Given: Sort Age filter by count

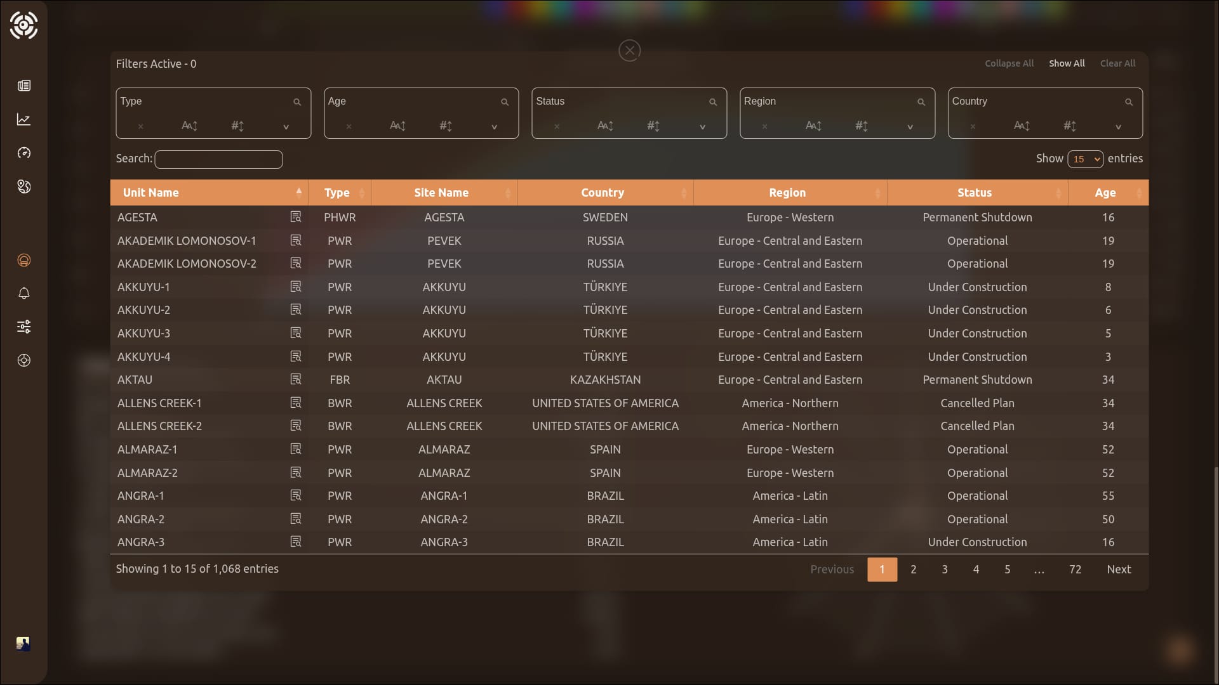Looking at the screenshot, I should [446, 126].
